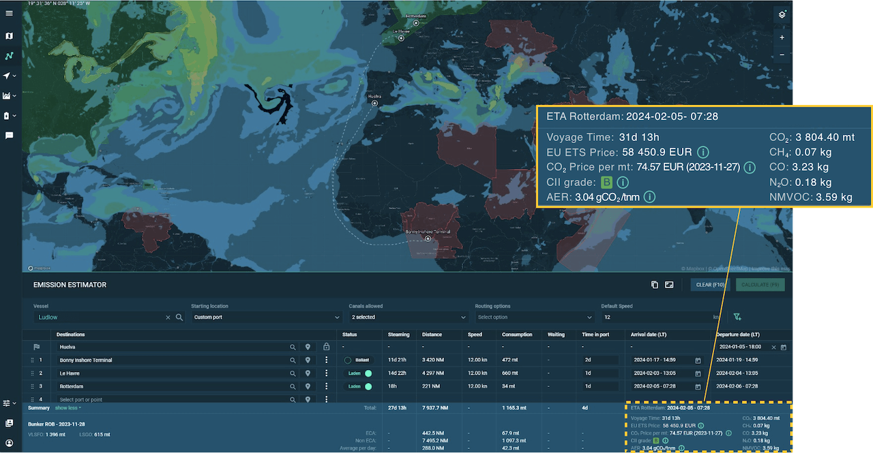
Task: Open the chat bubble icon in left sidebar
Action: pyautogui.click(x=9, y=136)
